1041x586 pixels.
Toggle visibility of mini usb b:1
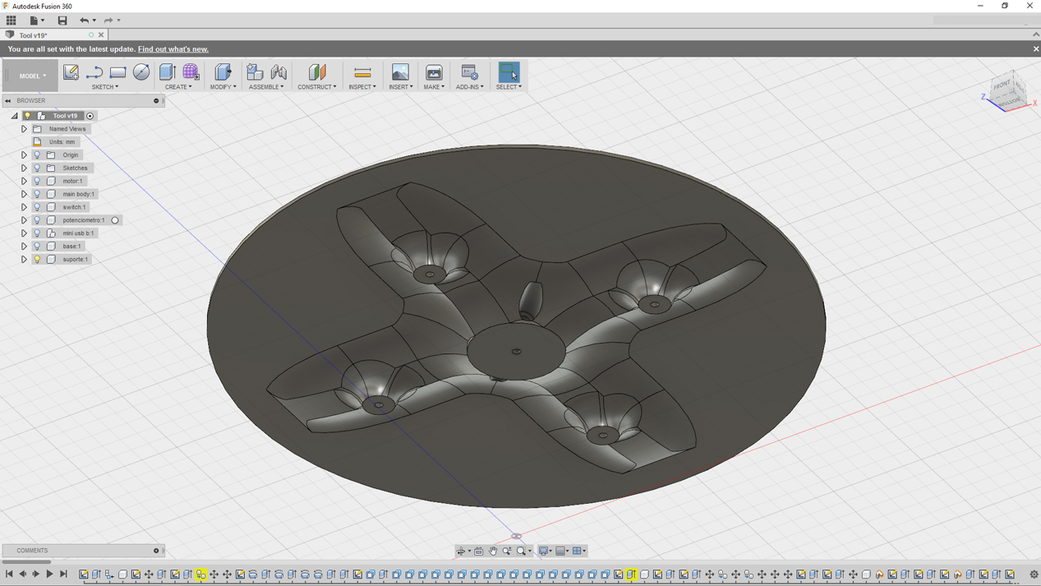tap(37, 233)
